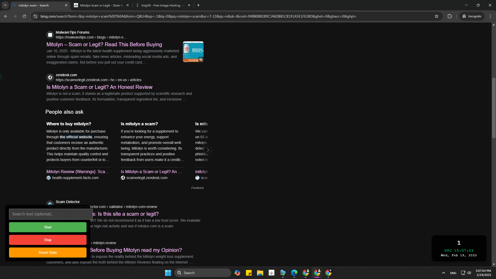Click the orange Reset State button
The image size is (496, 279).
click(48, 252)
